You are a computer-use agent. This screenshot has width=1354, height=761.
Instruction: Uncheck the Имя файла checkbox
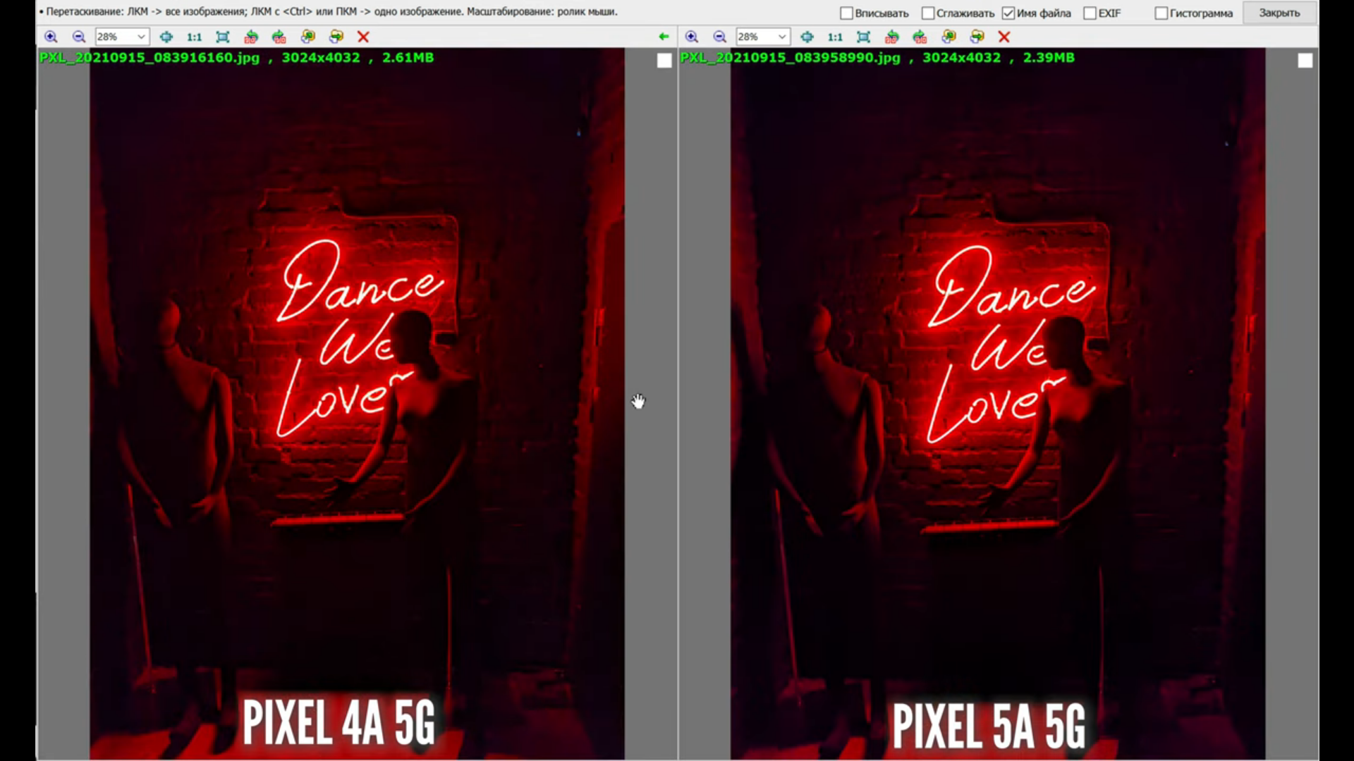[1008, 13]
